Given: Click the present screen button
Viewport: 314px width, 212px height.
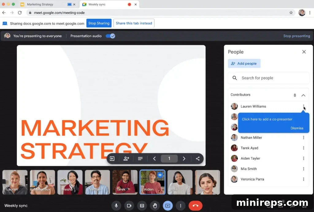Looking at the screenshot, I should click(x=168, y=206).
